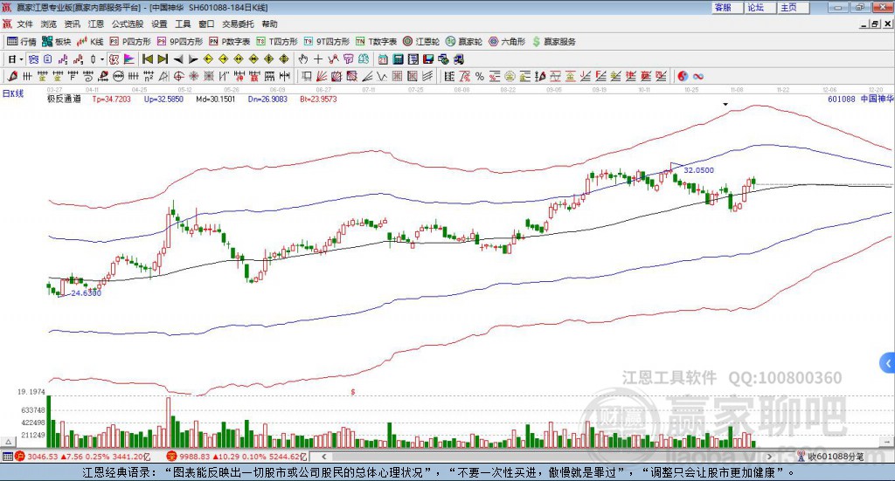Select the hand pan tool
This screenshot has height=481, width=895.
303,59
